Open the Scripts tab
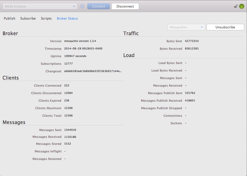247x176 pixels. [x=46, y=18]
